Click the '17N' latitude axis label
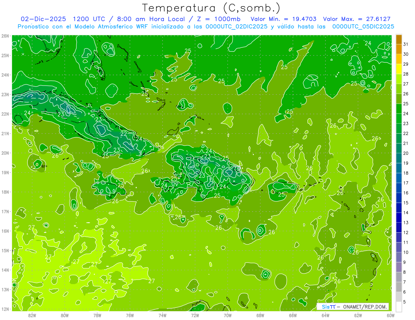 coord(5,211)
